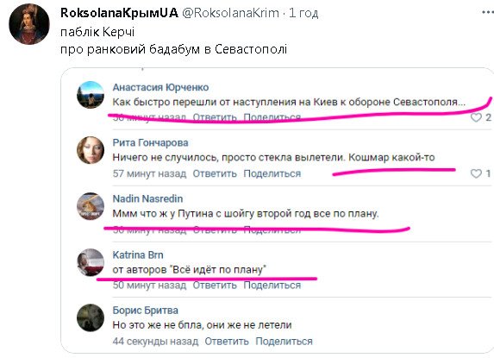Open Nadin Nasredin's avatar

pyautogui.click(x=91, y=206)
